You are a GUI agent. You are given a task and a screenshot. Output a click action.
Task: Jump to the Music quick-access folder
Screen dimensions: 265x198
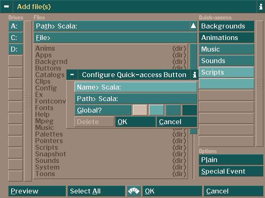(226, 49)
